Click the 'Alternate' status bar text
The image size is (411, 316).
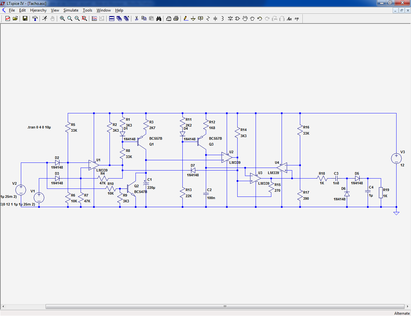point(402,313)
